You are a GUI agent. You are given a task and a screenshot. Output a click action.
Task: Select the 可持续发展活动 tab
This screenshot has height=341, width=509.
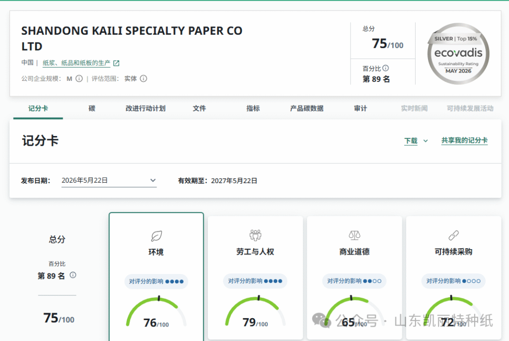coord(470,109)
